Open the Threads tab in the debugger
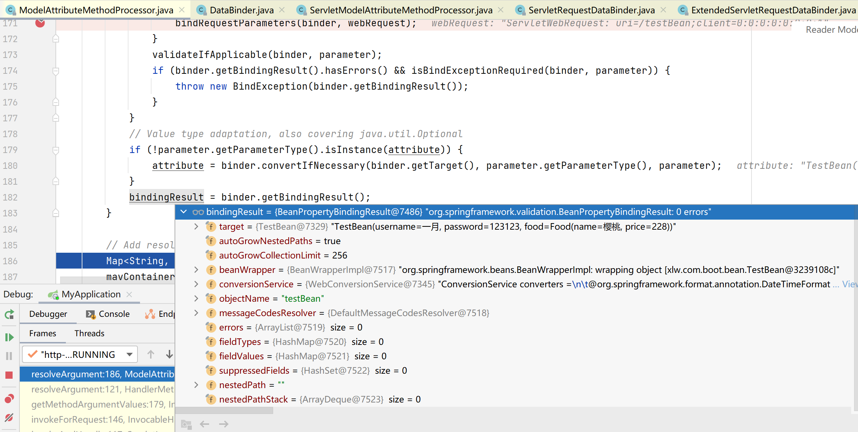This screenshot has height=432, width=858. pyautogui.click(x=89, y=333)
